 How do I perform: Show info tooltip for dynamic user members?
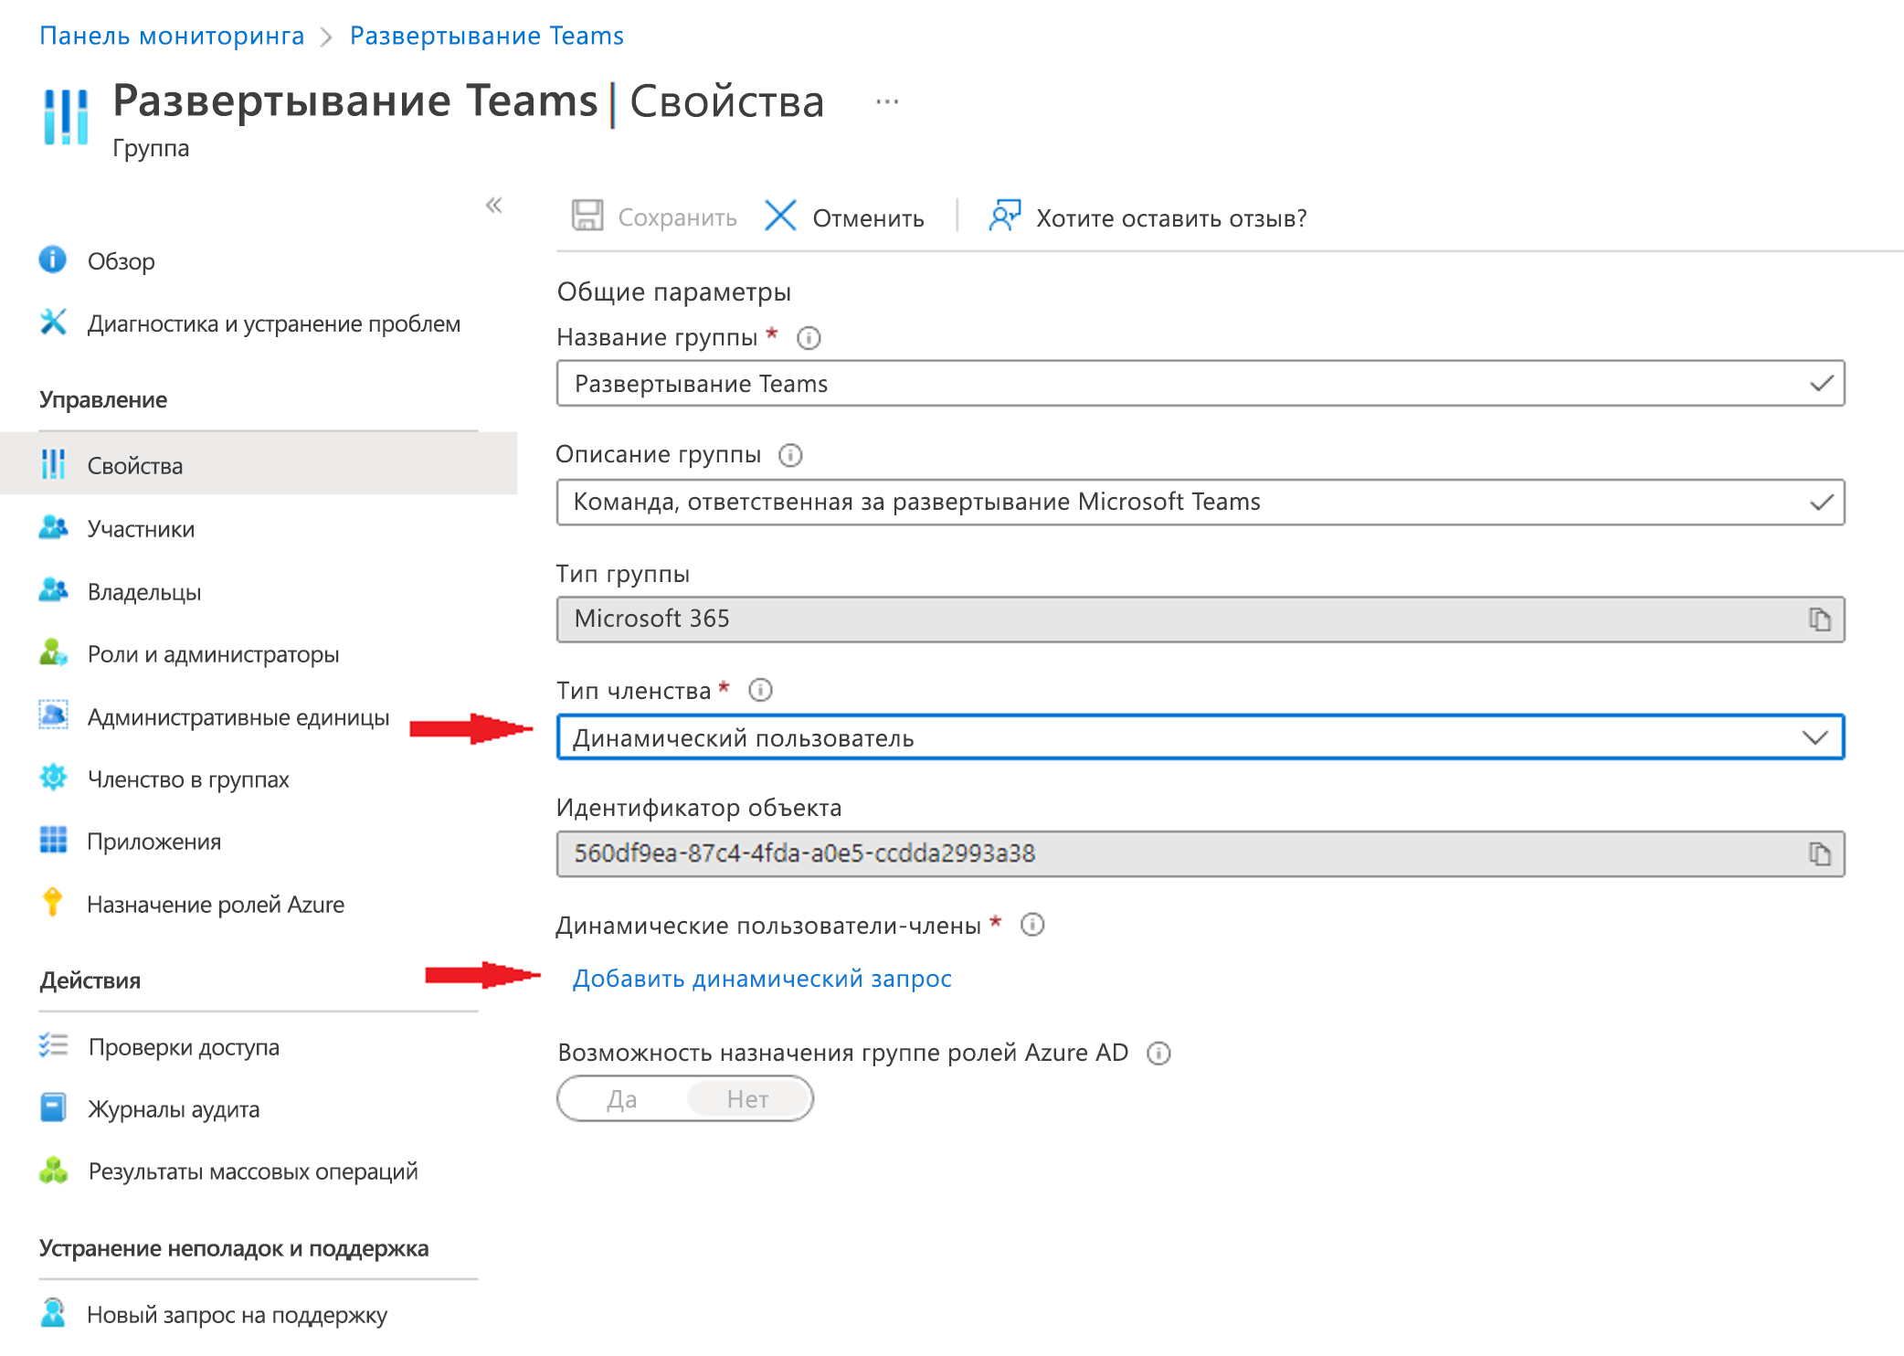[1032, 925]
